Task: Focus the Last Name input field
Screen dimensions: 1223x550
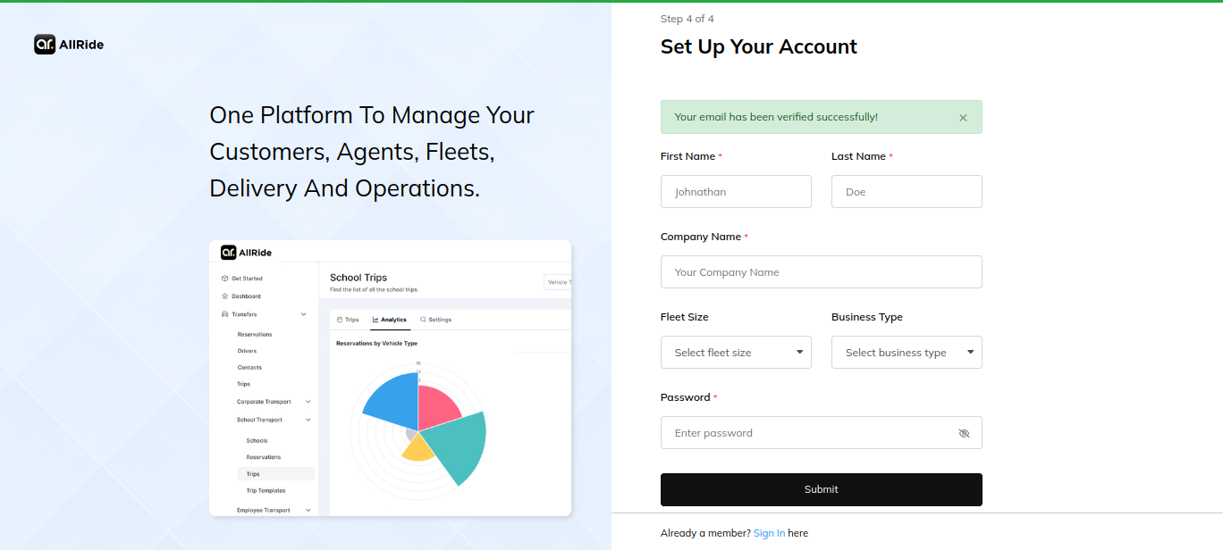Action: pos(907,192)
